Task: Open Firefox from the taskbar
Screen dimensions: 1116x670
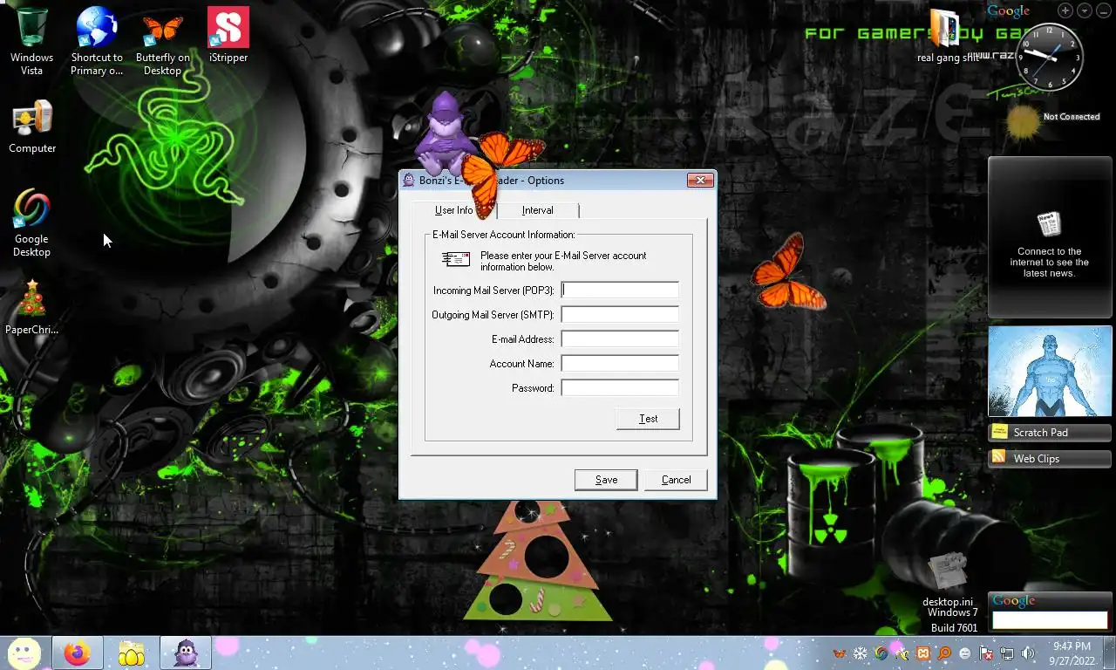Action: point(77,653)
